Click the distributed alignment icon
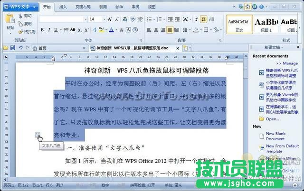 click(x=177, y=30)
